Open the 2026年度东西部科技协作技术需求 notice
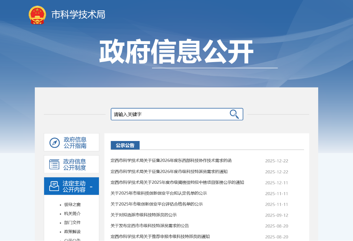The height and width of the screenshot is (241, 353). click(x=171, y=161)
